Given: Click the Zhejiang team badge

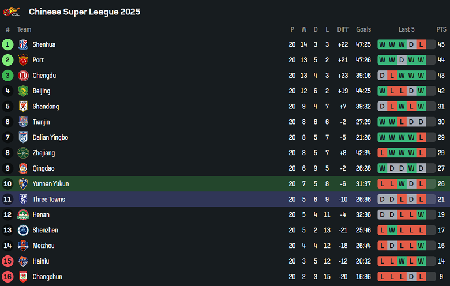Looking at the screenshot, I should click(x=23, y=153).
